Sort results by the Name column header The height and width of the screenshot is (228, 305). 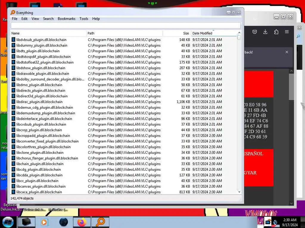48,33
